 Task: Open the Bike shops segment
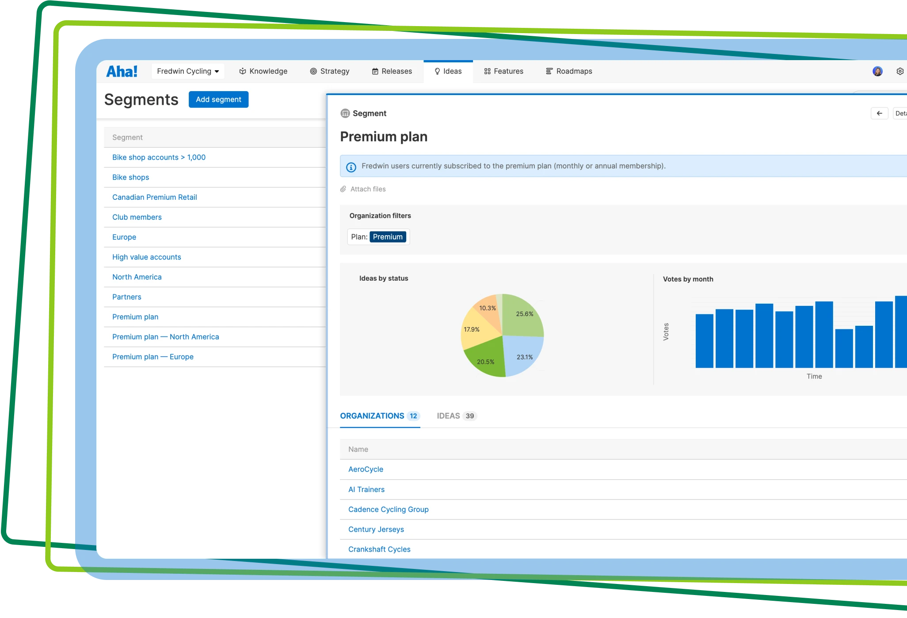(x=130, y=177)
